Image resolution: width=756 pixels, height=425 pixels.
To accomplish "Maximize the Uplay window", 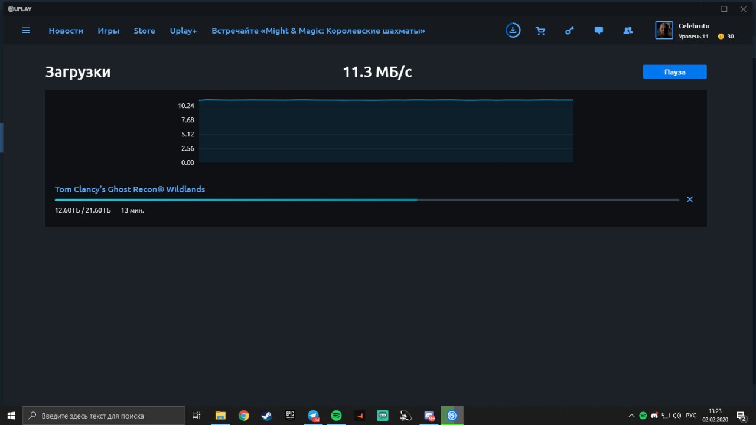I will pyautogui.click(x=724, y=9).
